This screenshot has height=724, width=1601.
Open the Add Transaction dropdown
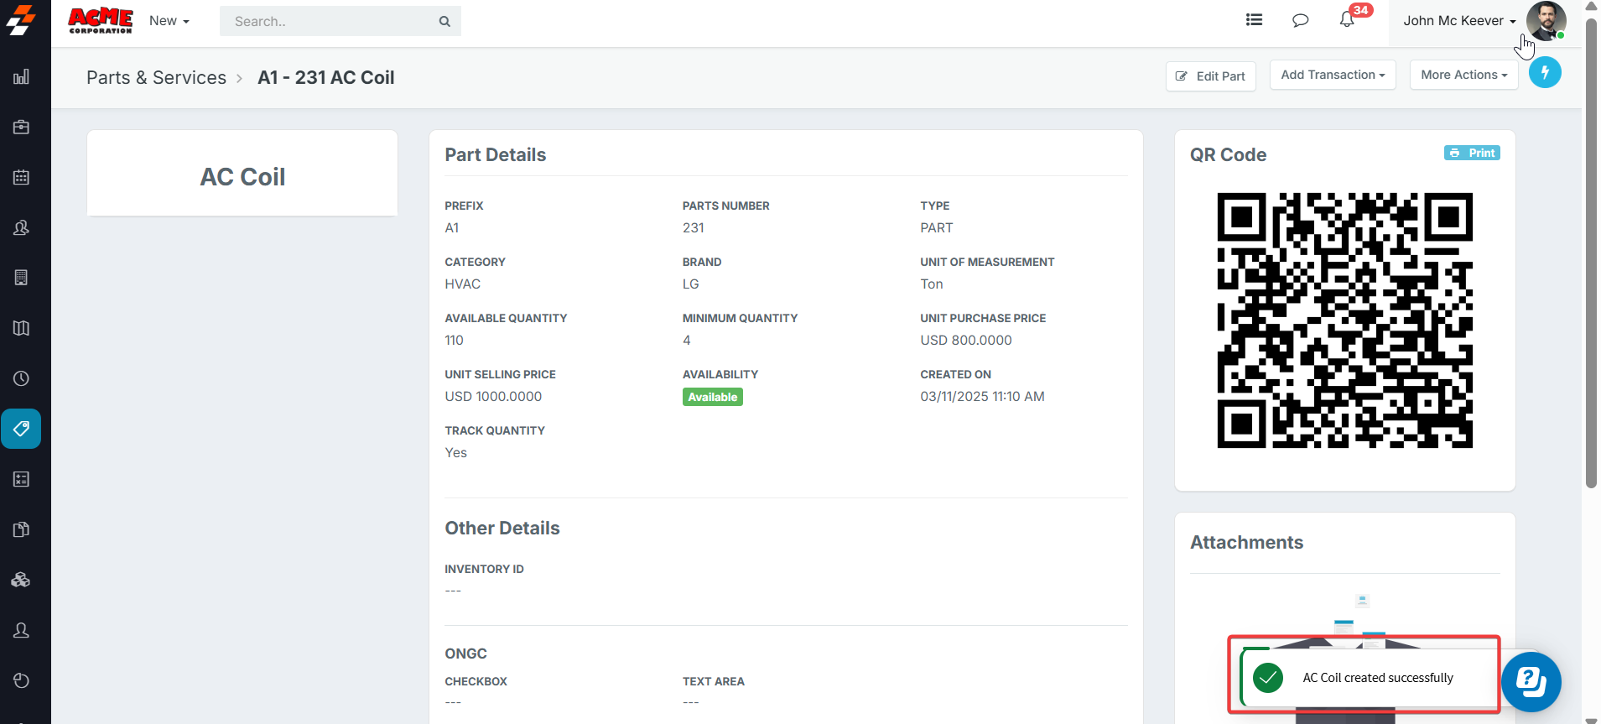click(1332, 75)
